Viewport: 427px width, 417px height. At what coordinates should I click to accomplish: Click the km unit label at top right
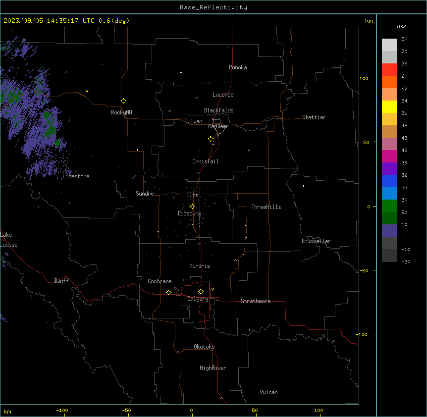(x=369, y=21)
